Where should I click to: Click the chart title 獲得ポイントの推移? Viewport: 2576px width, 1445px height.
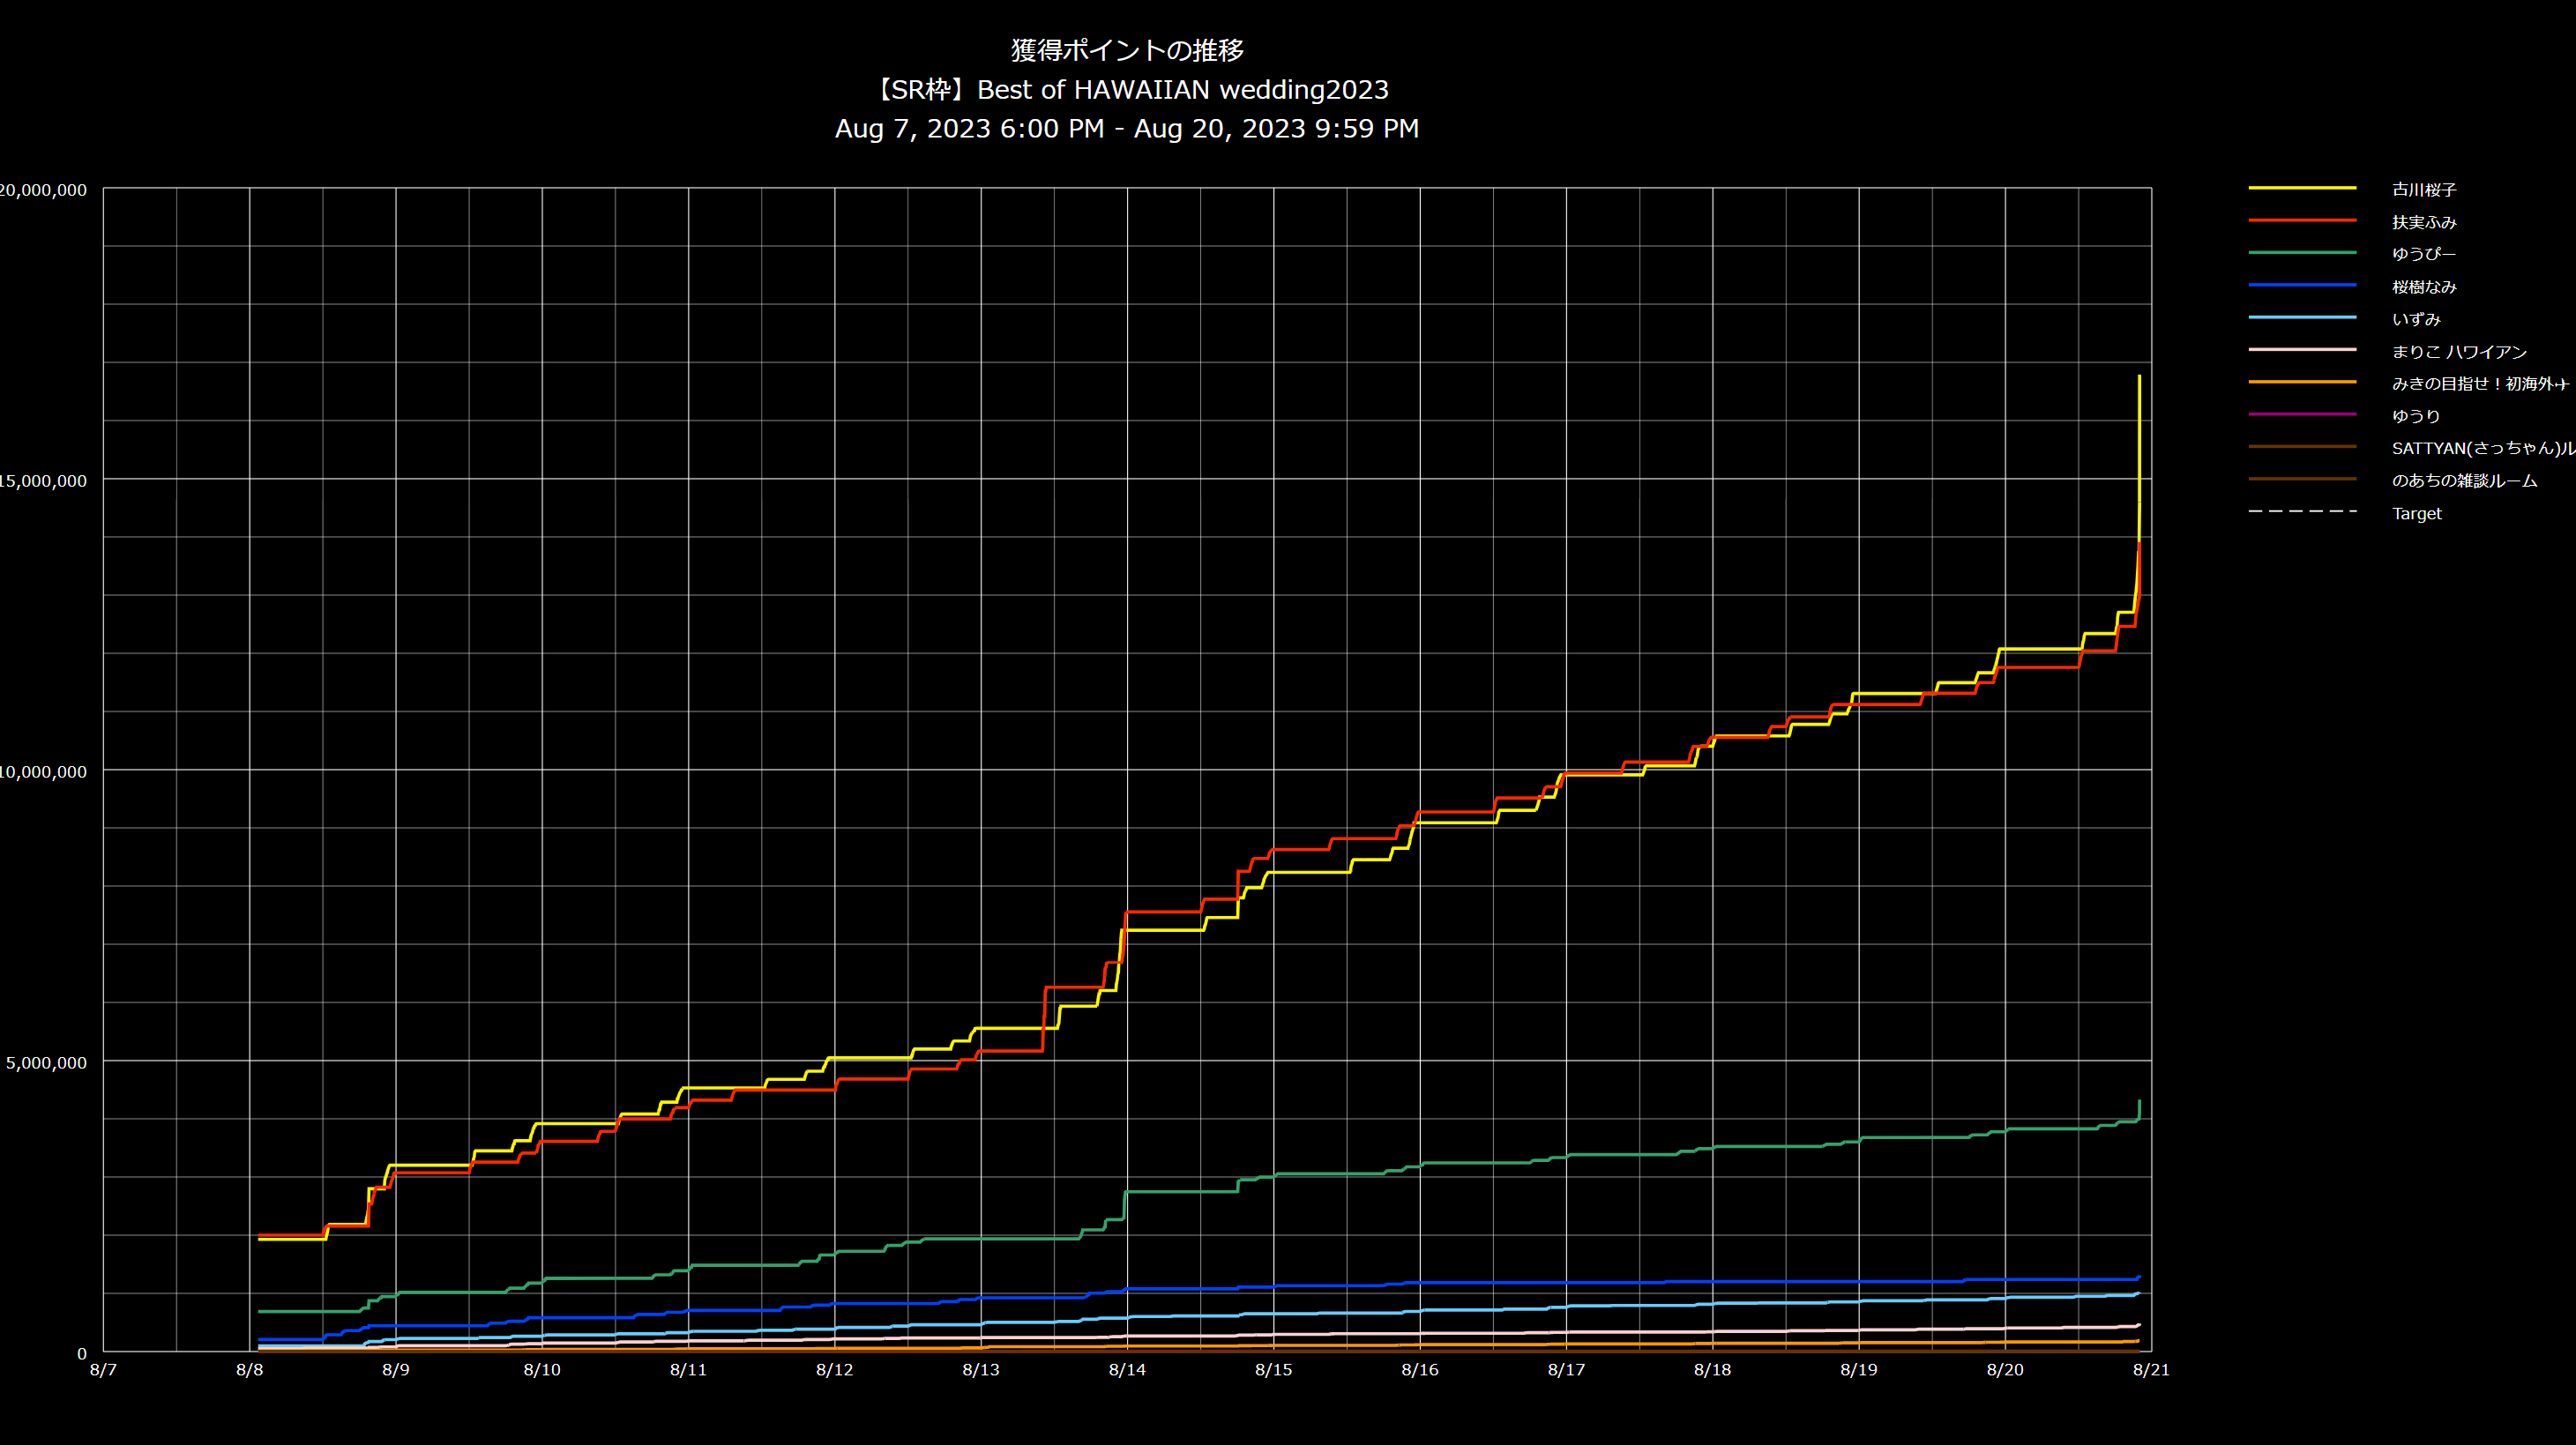[1127, 50]
